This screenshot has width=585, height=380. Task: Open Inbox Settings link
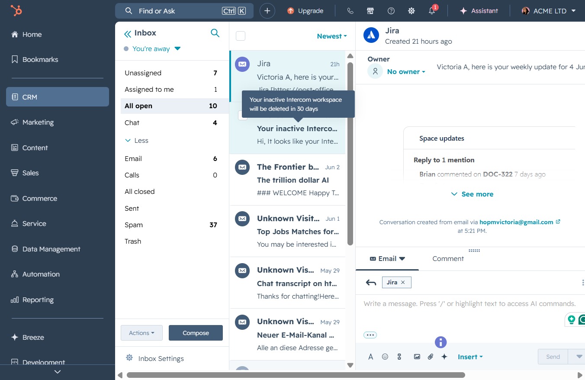tap(161, 359)
